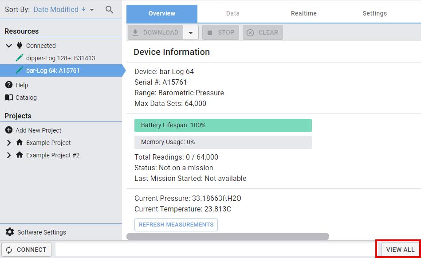Open Help via question mark icon
The height and width of the screenshot is (258, 421).
[x=8, y=85]
